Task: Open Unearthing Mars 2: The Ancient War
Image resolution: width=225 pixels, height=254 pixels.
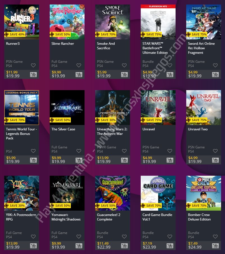Action: pyautogui.click(x=112, y=132)
